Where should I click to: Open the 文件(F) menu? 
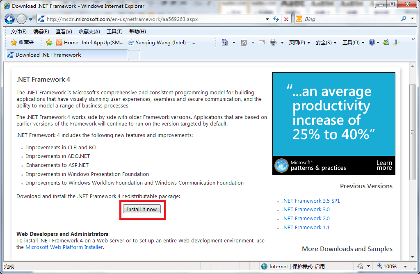[18, 32]
